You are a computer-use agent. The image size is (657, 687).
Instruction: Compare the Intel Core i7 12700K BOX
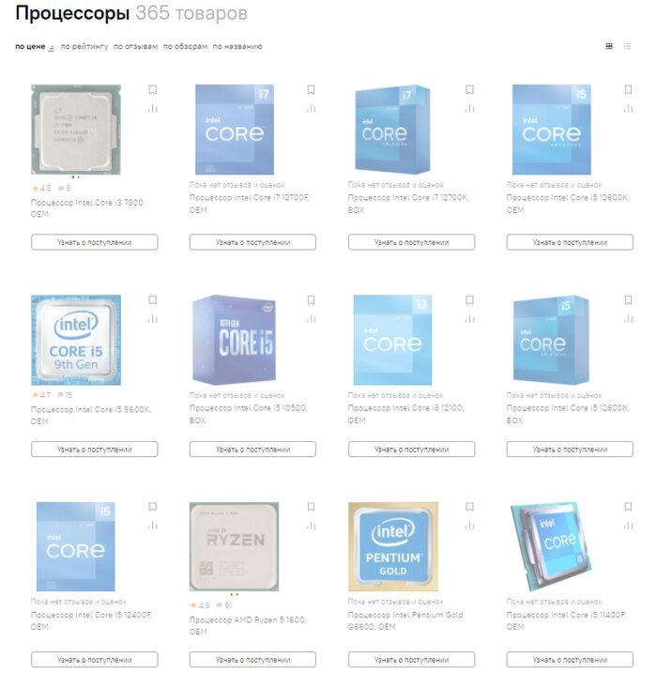(x=469, y=108)
